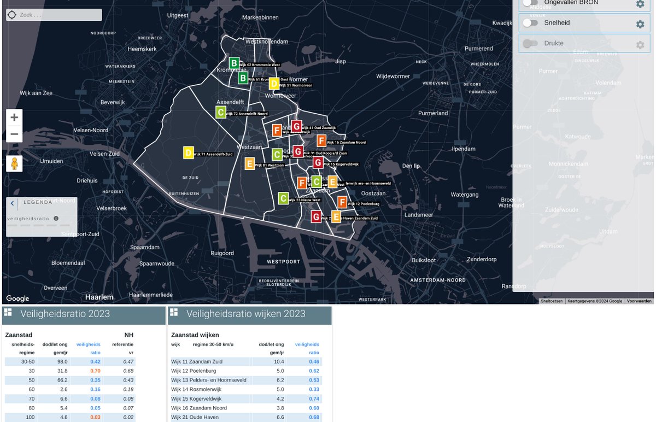This screenshot has height=422, width=656.
Task: Click grid icon of Veiligheidsratio 2023 panel
Action: (x=8, y=312)
